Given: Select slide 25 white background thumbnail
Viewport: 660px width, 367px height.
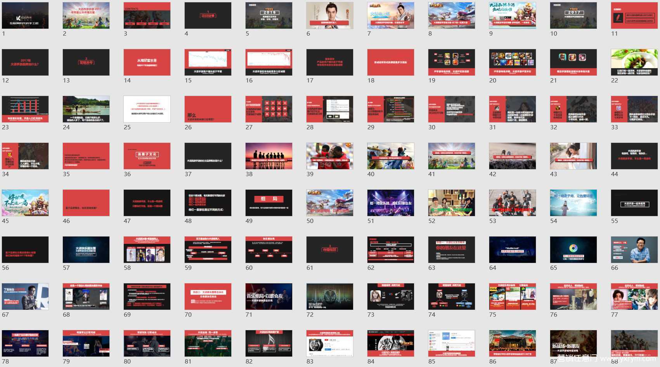Looking at the screenshot, I should click(147, 109).
